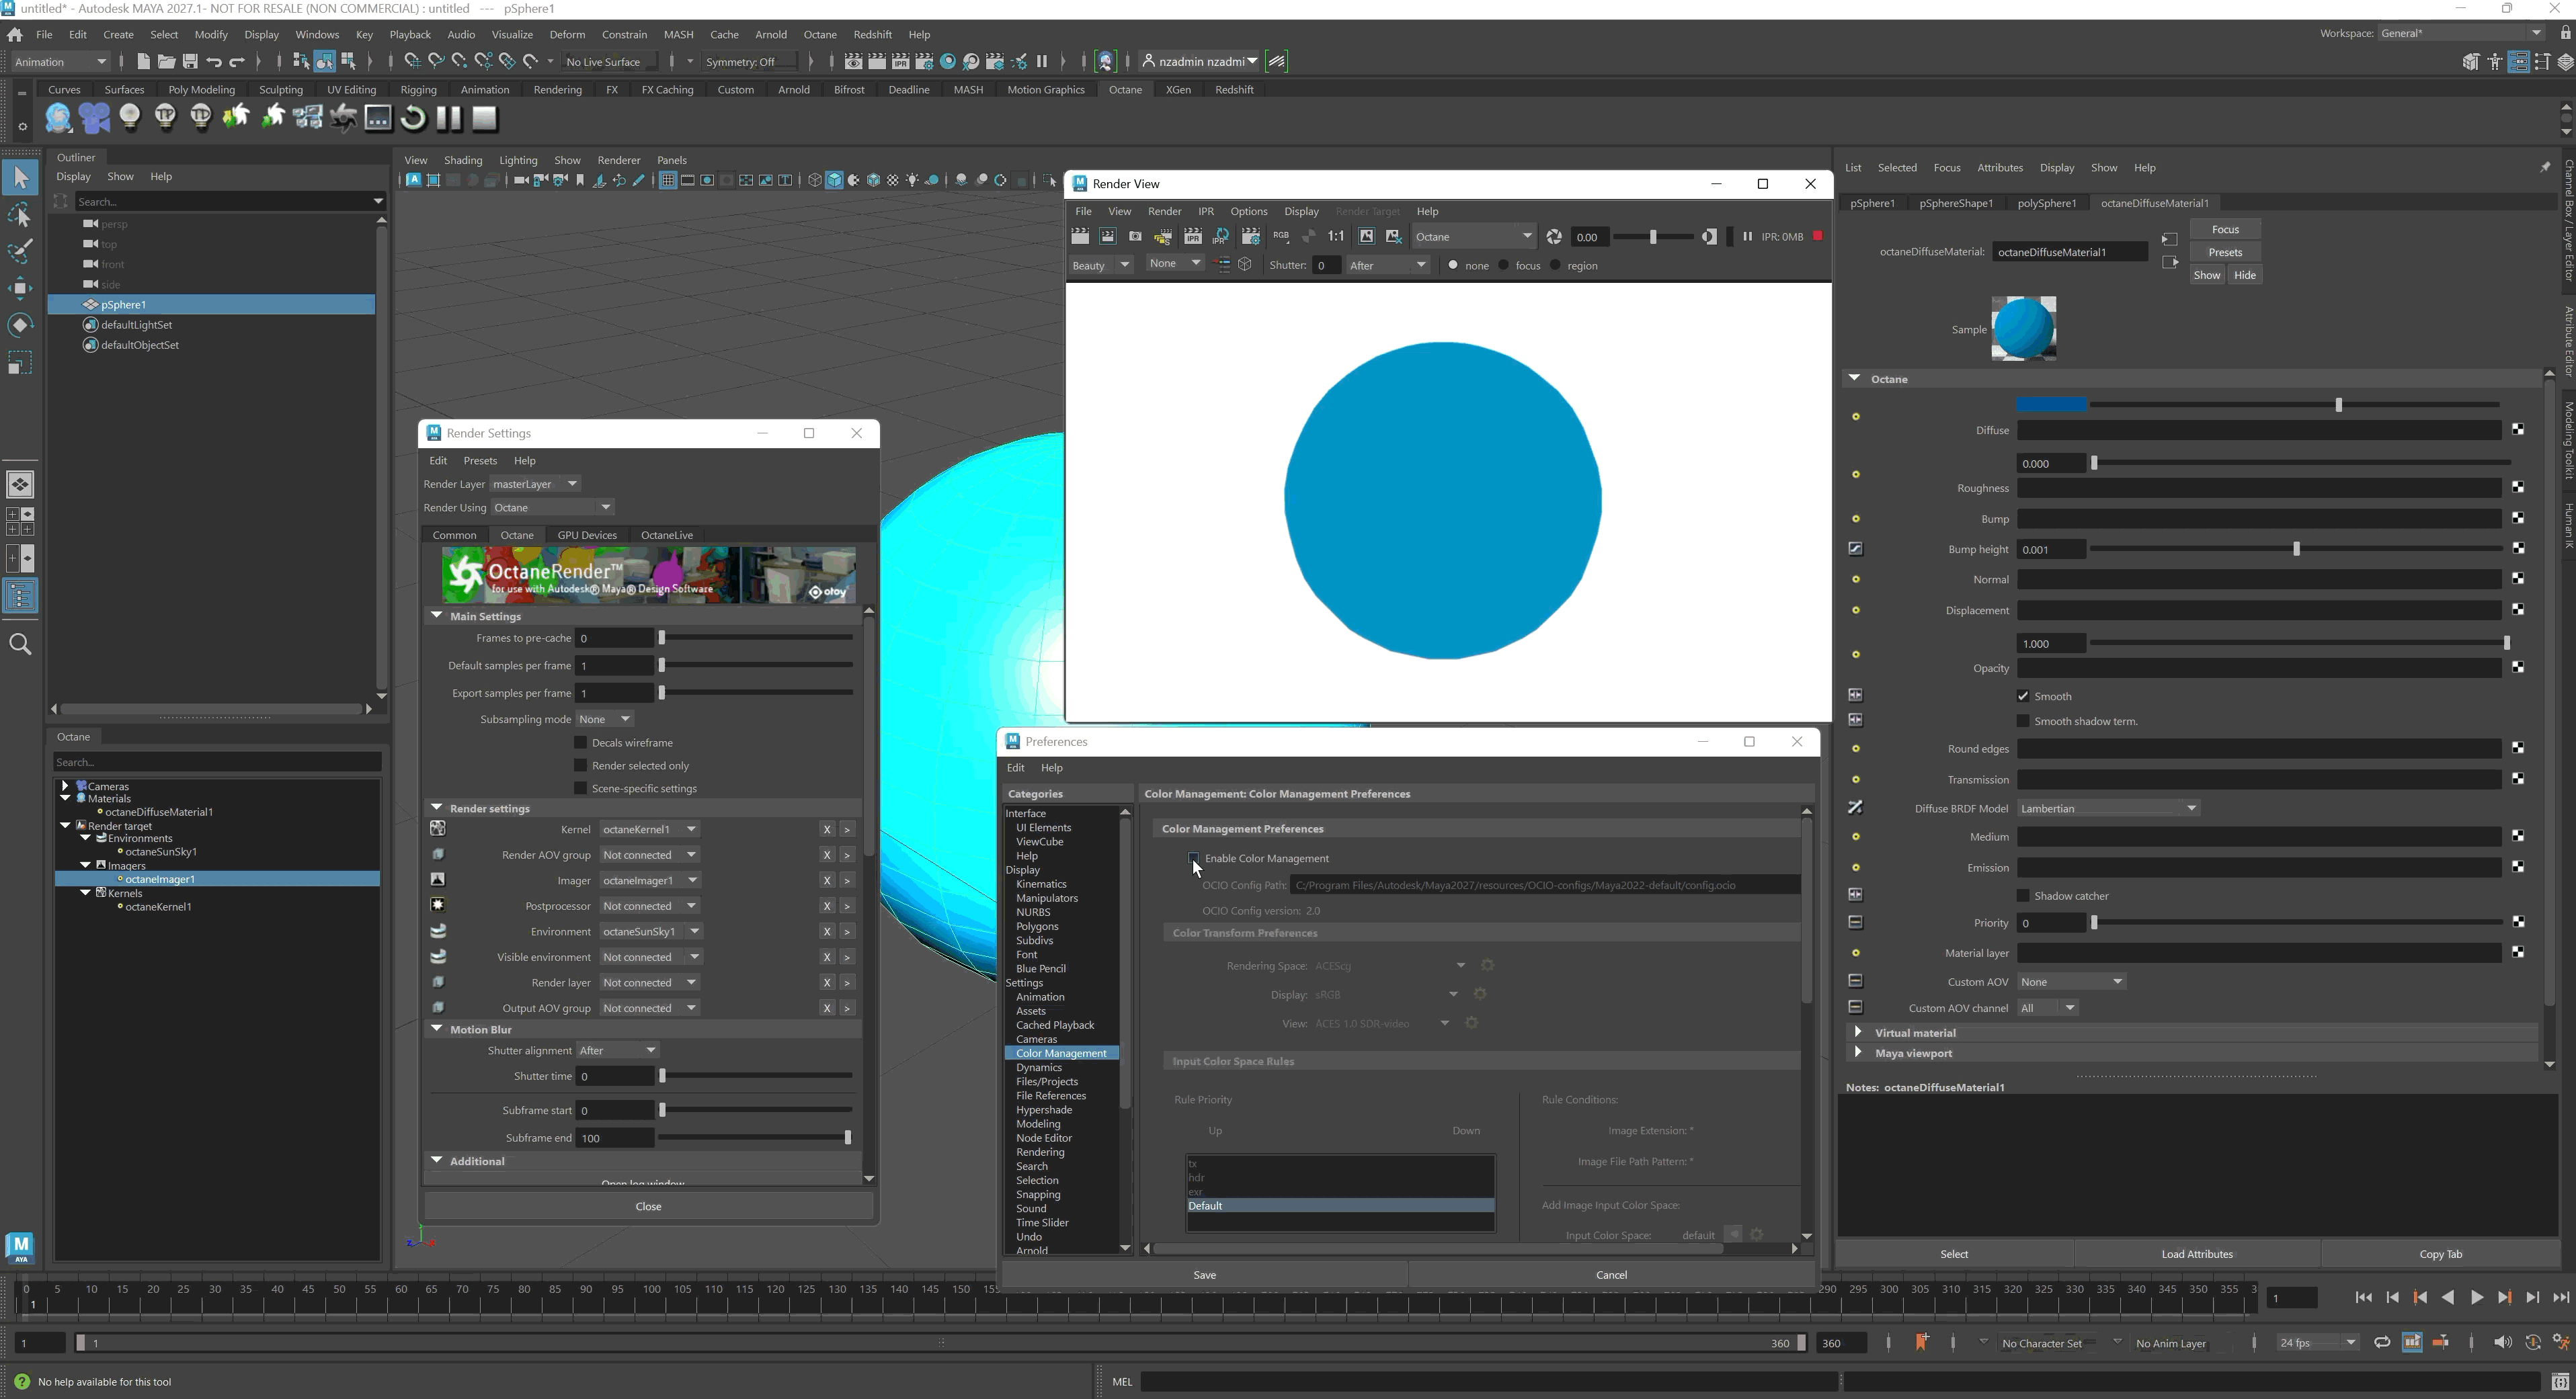Choose the Move tool in the toolbox
Screen dimensions: 2576x1399
[x=20, y=288]
